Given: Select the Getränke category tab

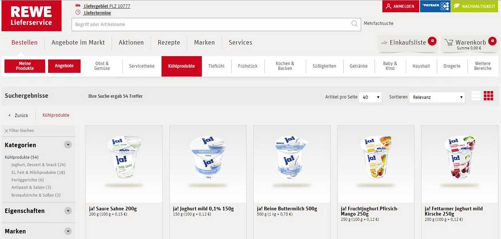Looking at the screenshot, I should (x=359, y=66).
